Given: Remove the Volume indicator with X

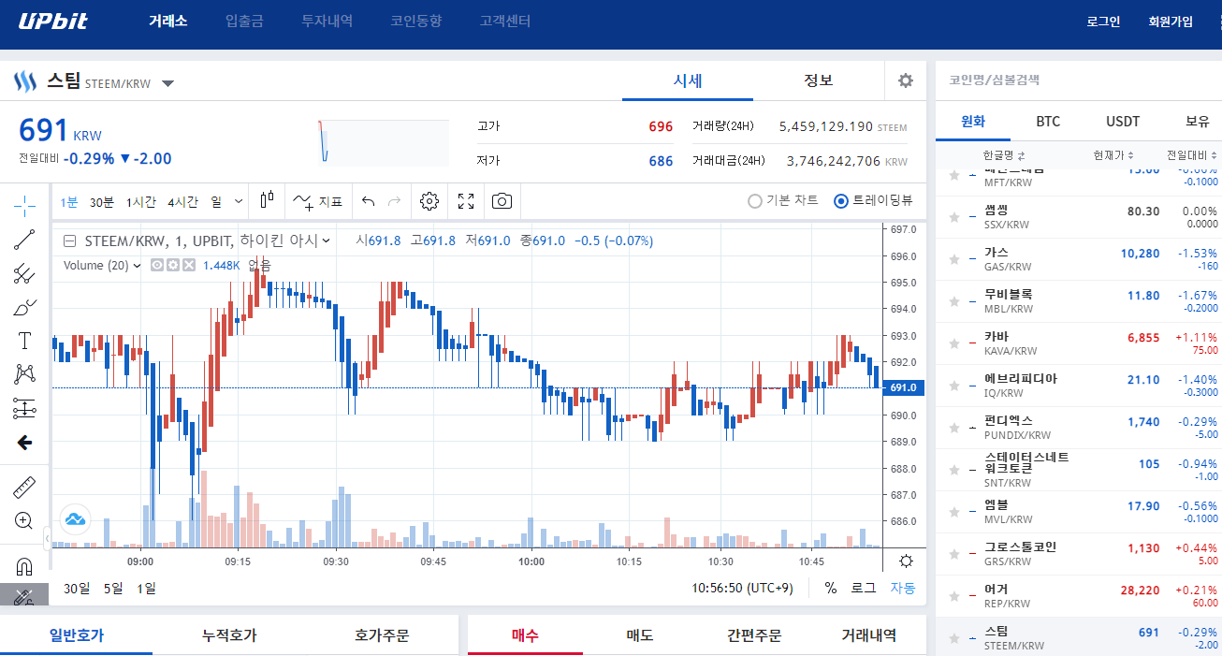Looking at the screenshot, I should pos(188,265).
